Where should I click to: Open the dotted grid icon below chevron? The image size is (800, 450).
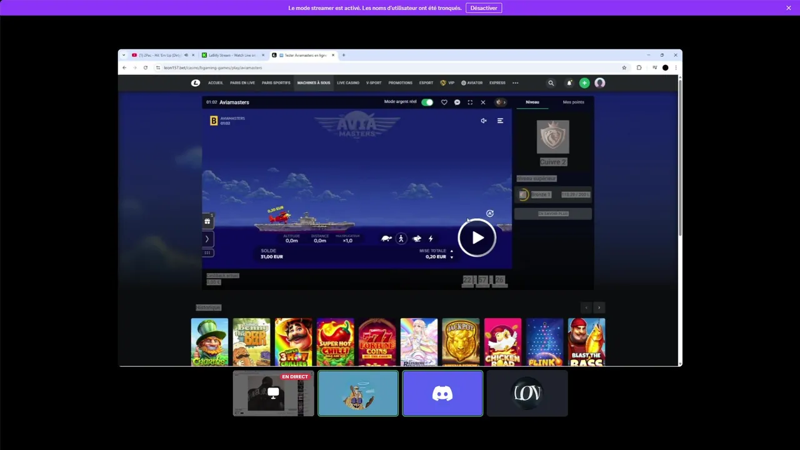[x=207, y=252]
